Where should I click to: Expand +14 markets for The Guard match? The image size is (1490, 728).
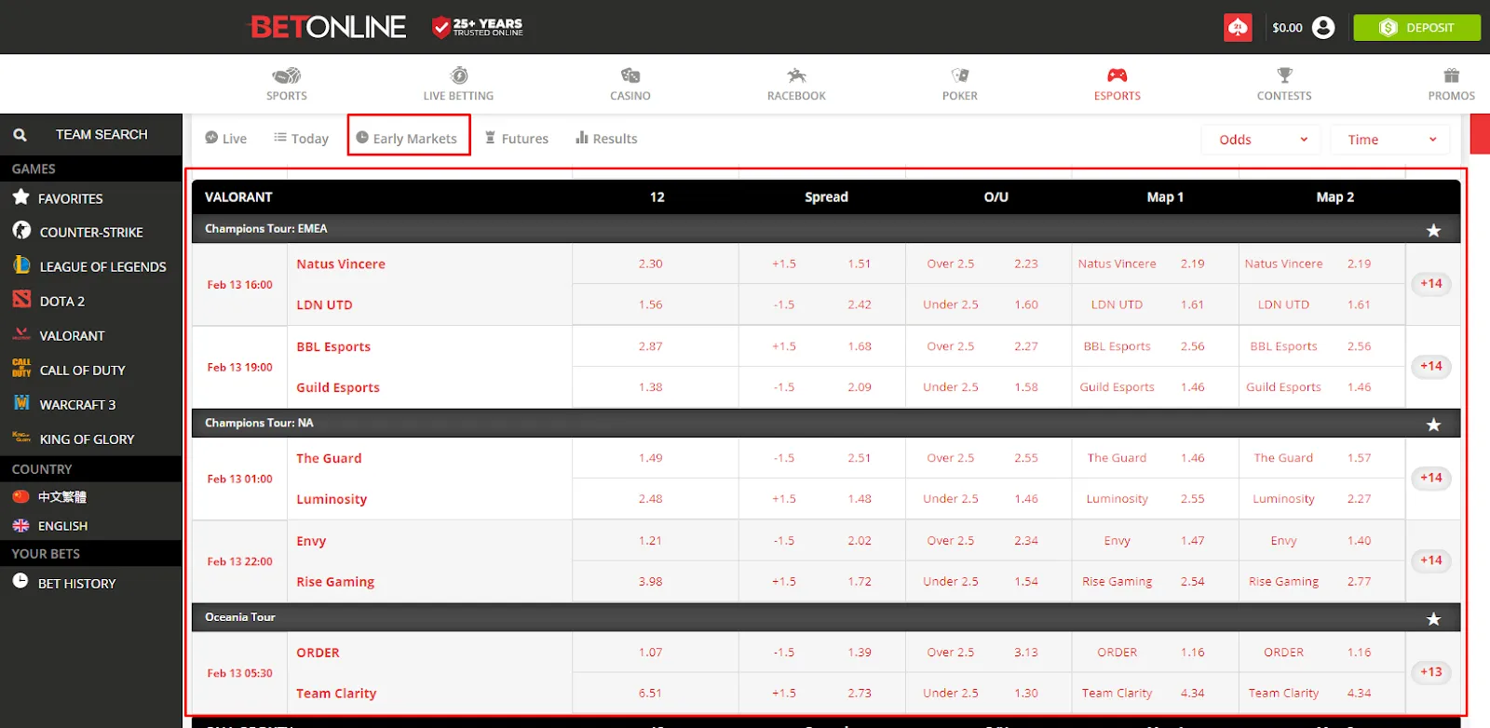pos(1431,479)
